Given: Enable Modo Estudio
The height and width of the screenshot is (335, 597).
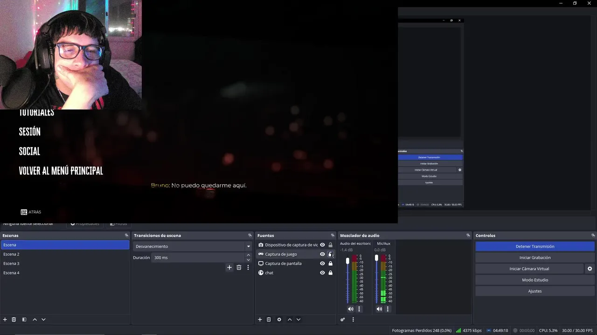Looking at the screenshot, I should coord(535,280).
